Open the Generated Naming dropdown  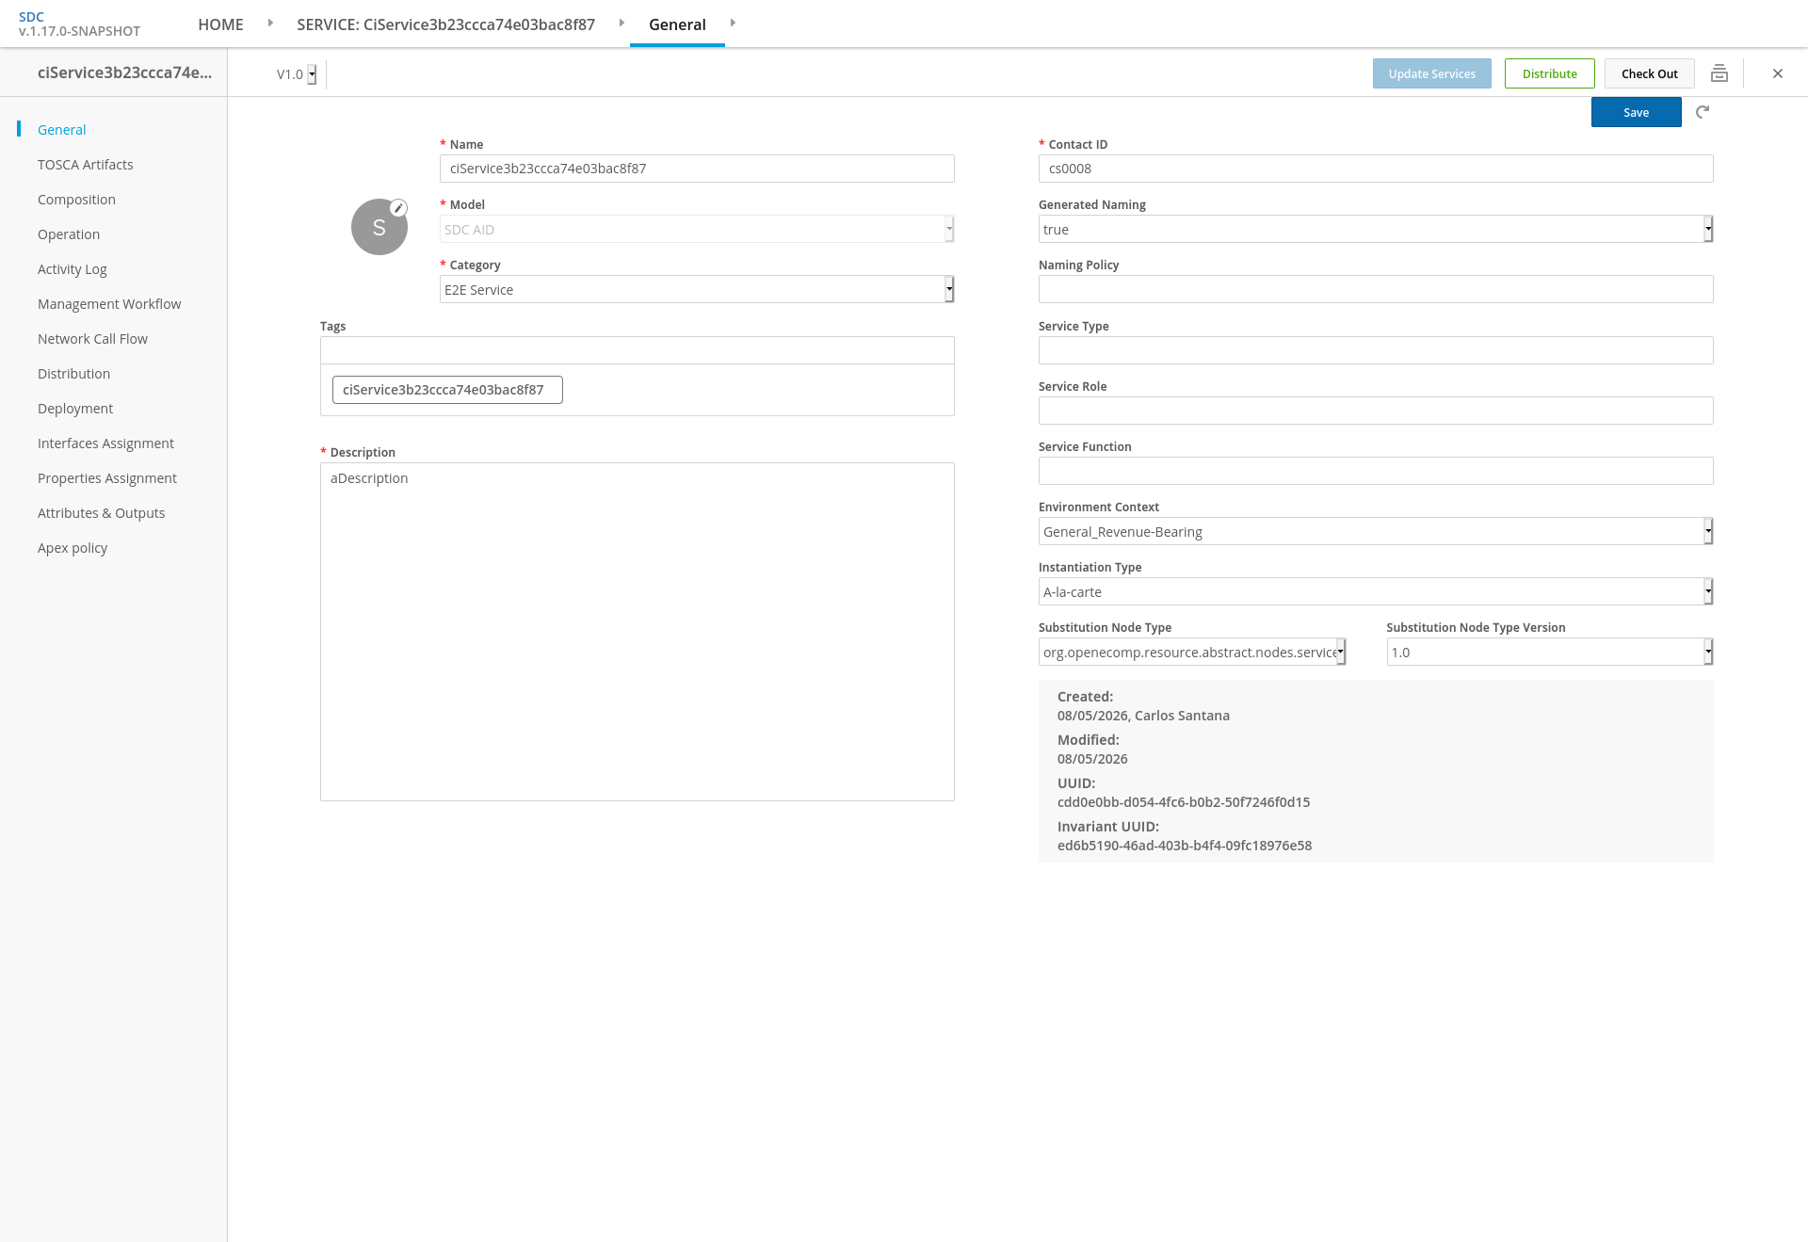pos(1376,229)
